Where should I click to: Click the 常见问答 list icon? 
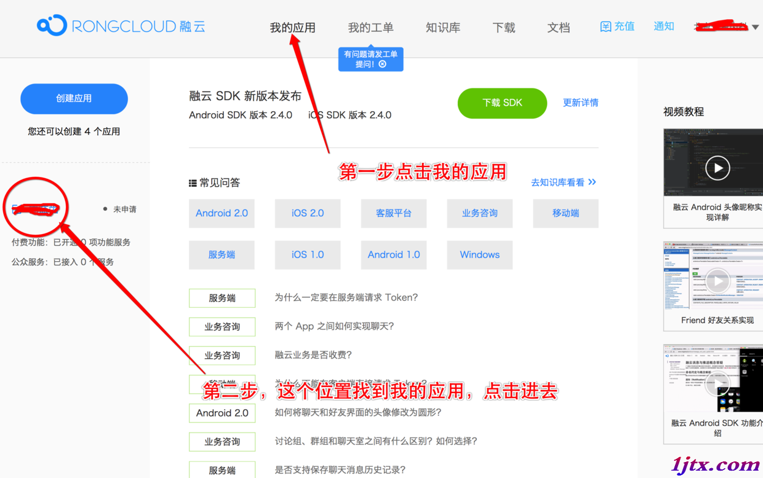[x=193, y=182]
